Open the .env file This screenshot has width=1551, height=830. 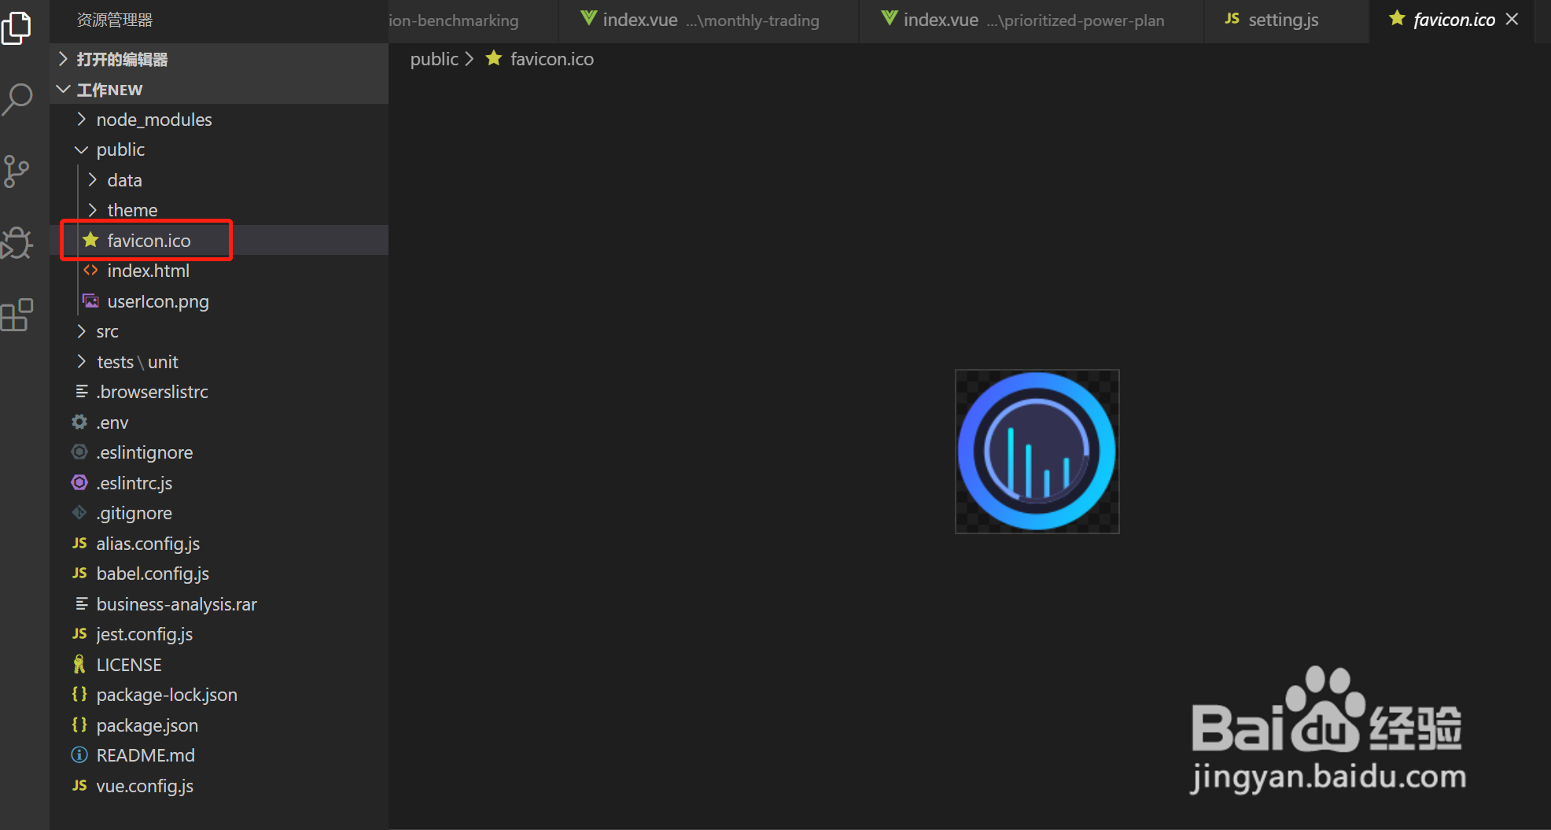click(x=219, y=422)
